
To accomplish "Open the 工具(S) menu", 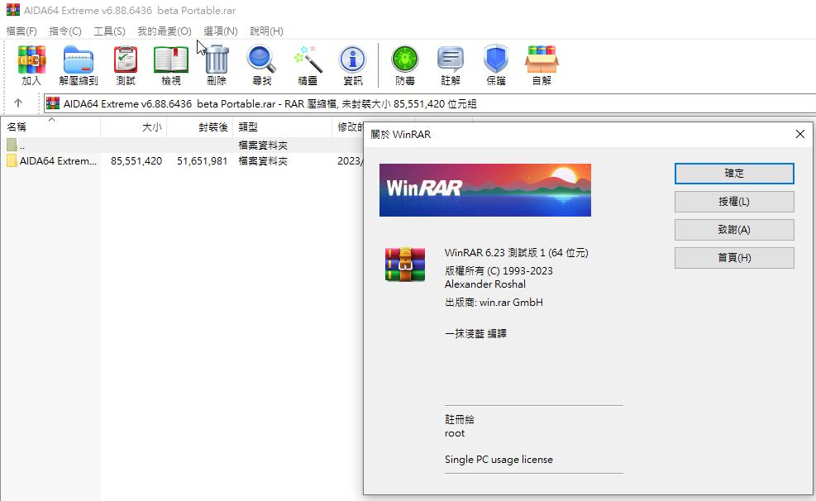I will (x=109, y=31).
